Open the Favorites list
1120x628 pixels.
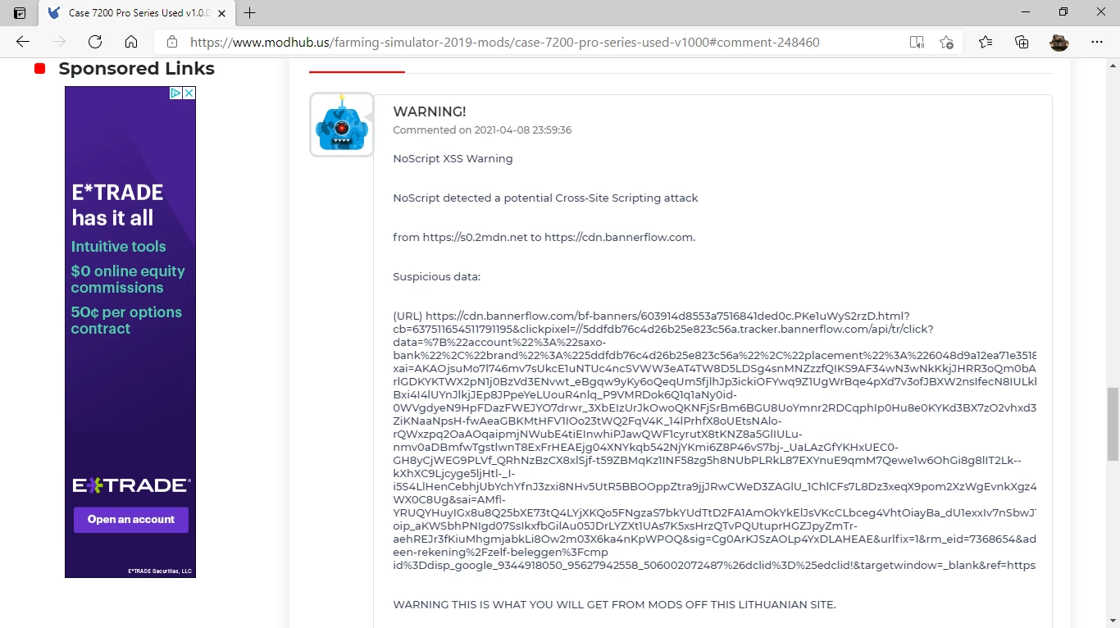[986, 42]
